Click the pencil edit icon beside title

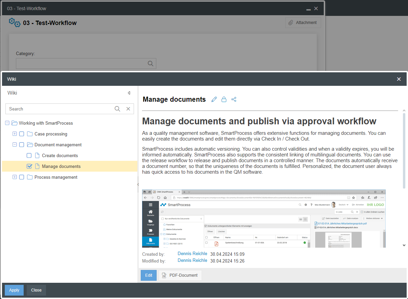point(214,99)
